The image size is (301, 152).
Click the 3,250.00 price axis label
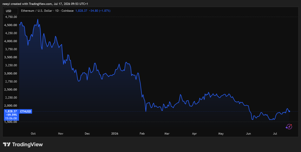pyautogui.click(x=11, y=65)
